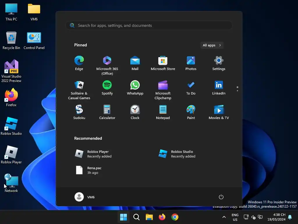Image resolution: width=298 pixels, height=224 pixels.
Task: Select the VM6 folder on desktop
Action: 34,12
